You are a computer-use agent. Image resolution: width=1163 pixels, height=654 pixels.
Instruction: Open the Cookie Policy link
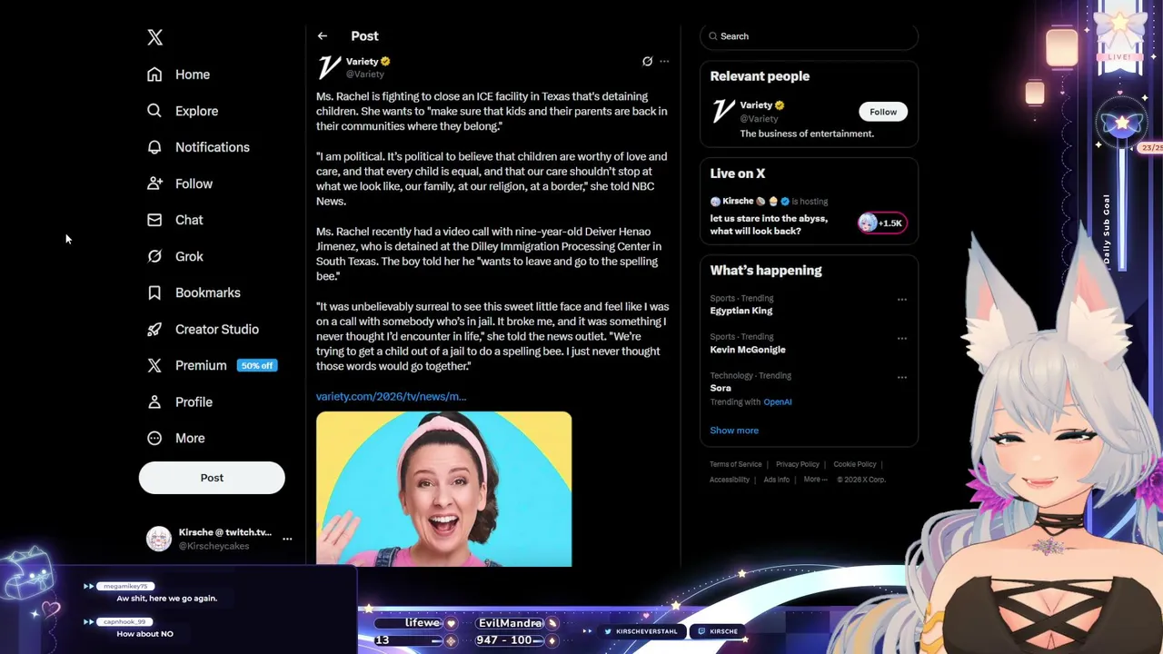tap(855, 464)
